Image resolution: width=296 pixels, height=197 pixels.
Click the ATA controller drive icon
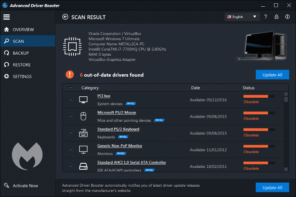click(x=83, y=166)
